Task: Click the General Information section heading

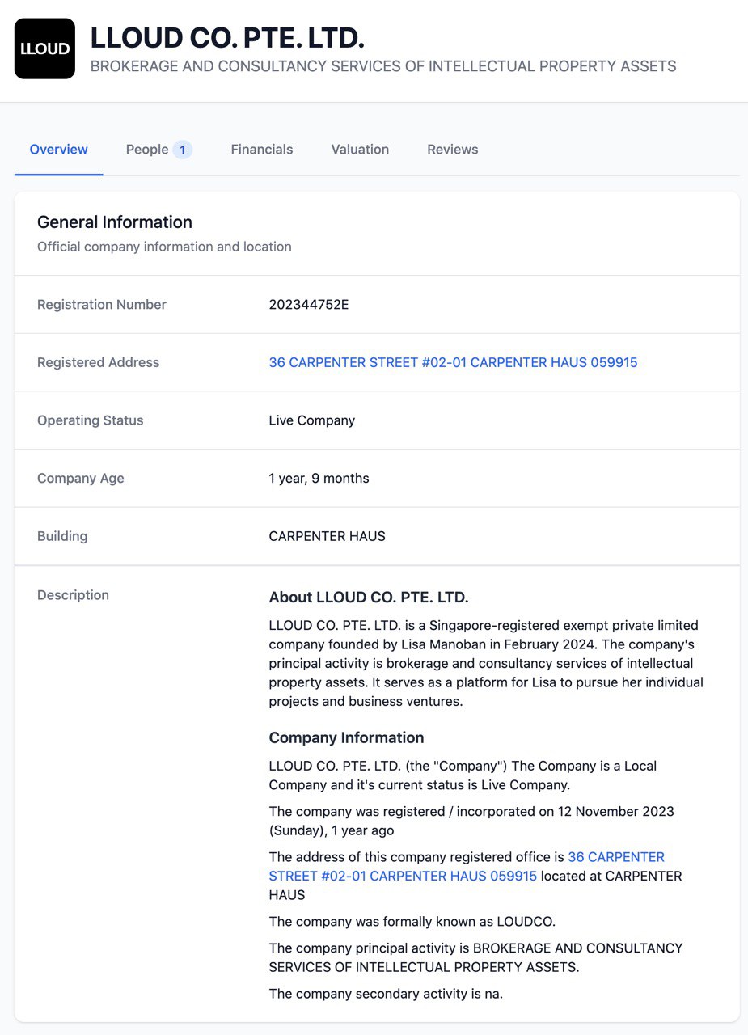Action: click(x=115, y=222)
